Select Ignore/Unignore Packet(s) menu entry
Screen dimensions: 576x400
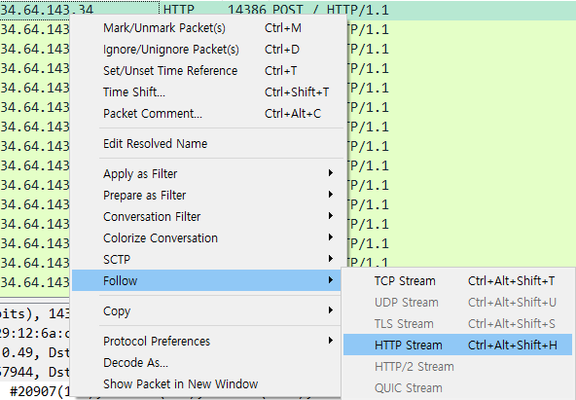coord(207,50)
